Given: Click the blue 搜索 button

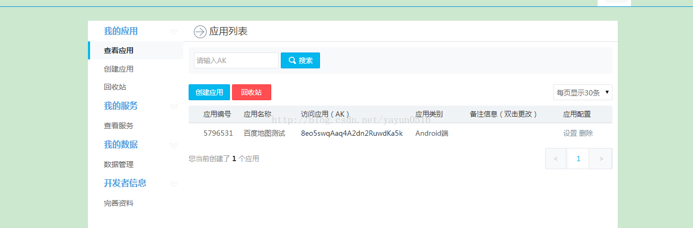Looking at the screenshot, I should tap(300, 60).
